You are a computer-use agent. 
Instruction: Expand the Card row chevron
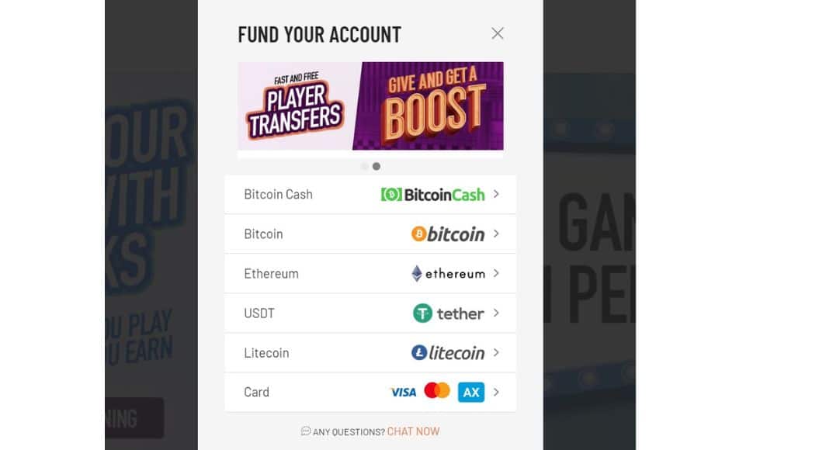496,392
